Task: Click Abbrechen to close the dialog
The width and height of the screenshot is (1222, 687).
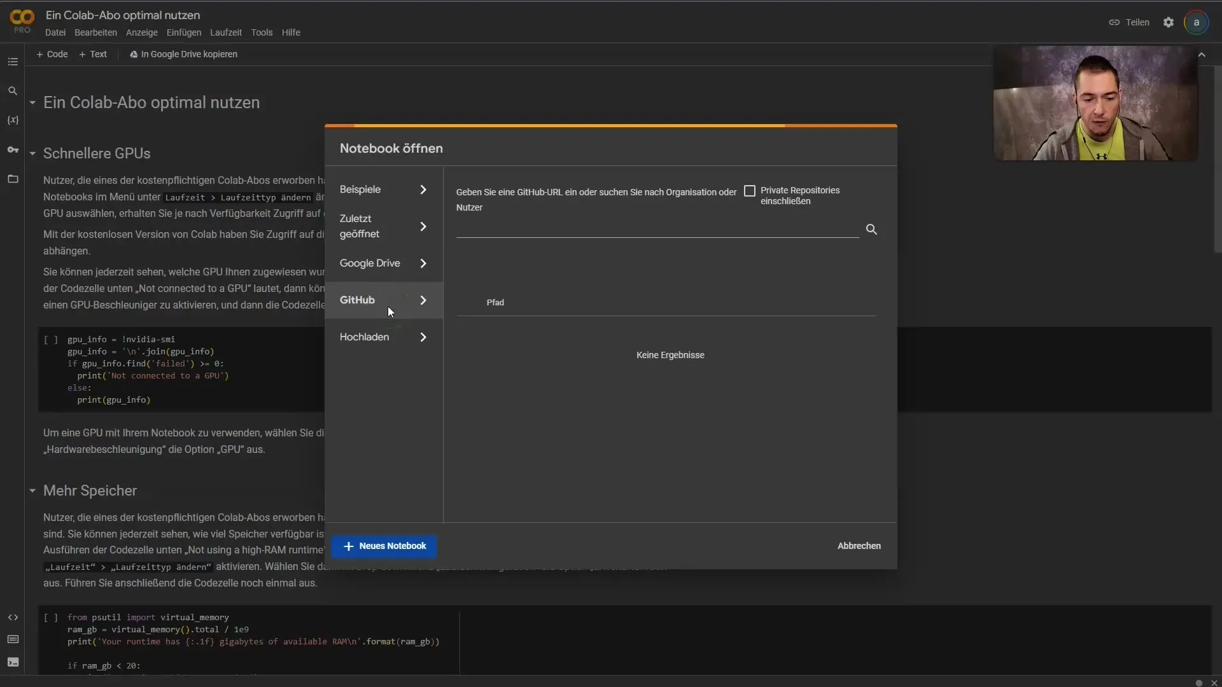Action: pos(859,546)
